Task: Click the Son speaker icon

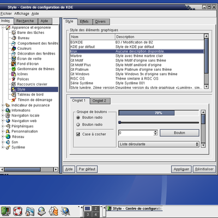Action: pyautogui.click(x=8, y=142)
